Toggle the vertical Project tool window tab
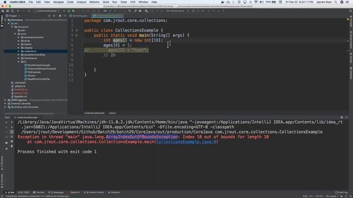The image size is (353, 198). 2,21
